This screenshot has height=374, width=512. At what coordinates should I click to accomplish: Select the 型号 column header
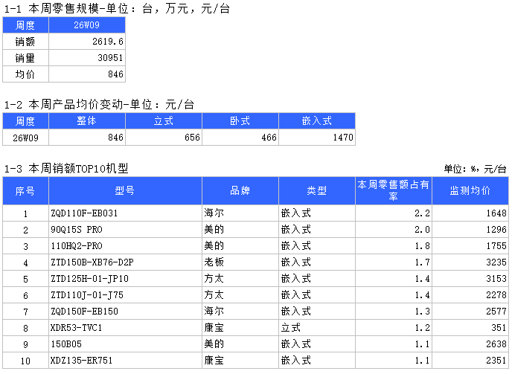(125, 190)
